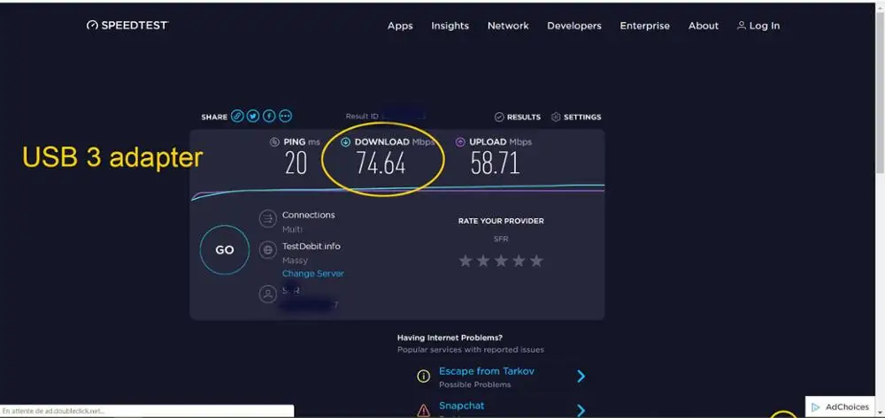Click the Change Server link
The image size is (885, 418).
point(312,274)
